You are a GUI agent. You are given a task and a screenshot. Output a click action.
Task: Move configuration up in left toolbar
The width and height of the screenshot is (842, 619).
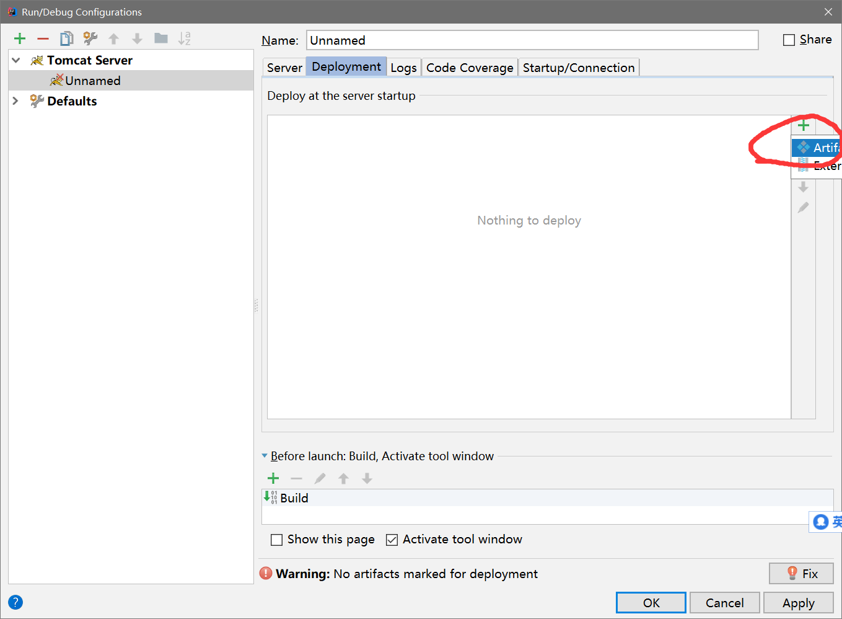pos(114,38)
